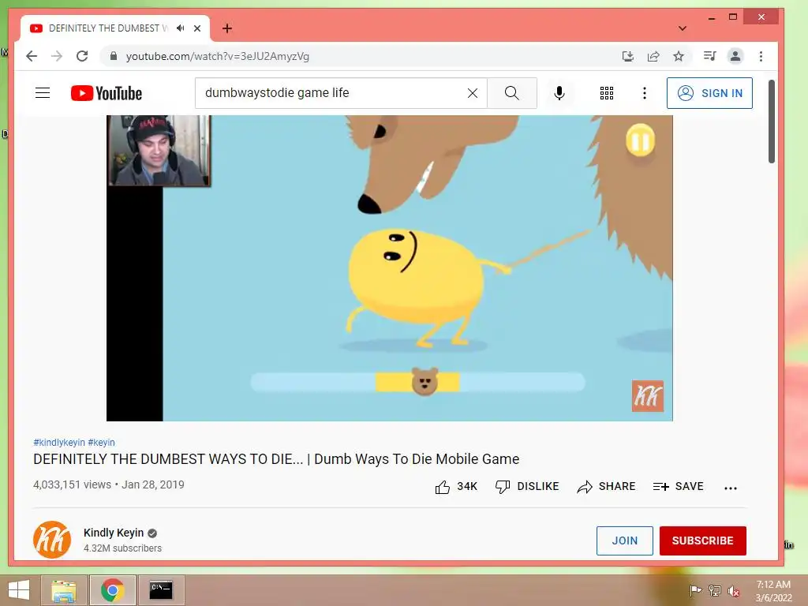Open new tab with plus button
Image resolution: width=808 pixels, height=606 pixels.
(x=227, y=28)
